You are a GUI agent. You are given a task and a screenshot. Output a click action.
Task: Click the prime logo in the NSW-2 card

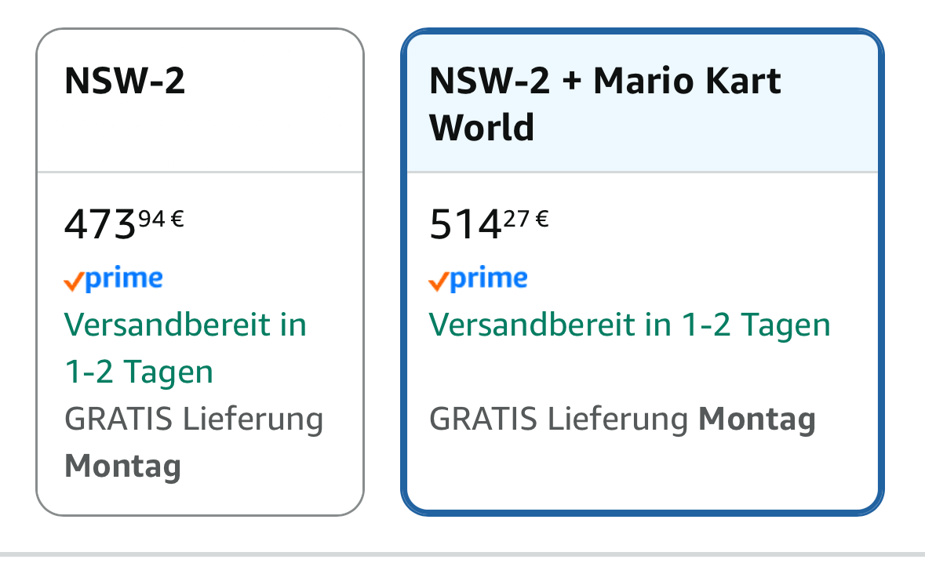pos(113,279)
